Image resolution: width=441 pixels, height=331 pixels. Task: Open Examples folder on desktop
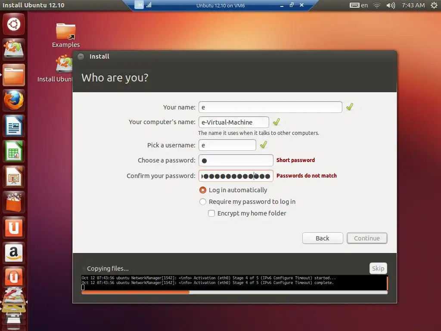click(x=66, y=35)
